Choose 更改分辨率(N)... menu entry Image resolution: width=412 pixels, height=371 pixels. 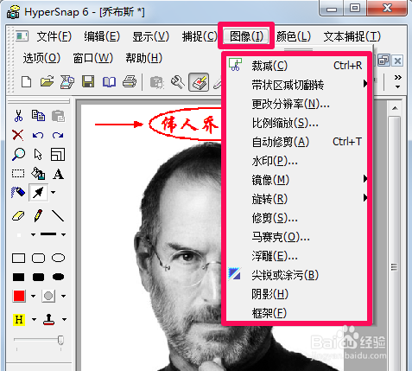point(296,104)
